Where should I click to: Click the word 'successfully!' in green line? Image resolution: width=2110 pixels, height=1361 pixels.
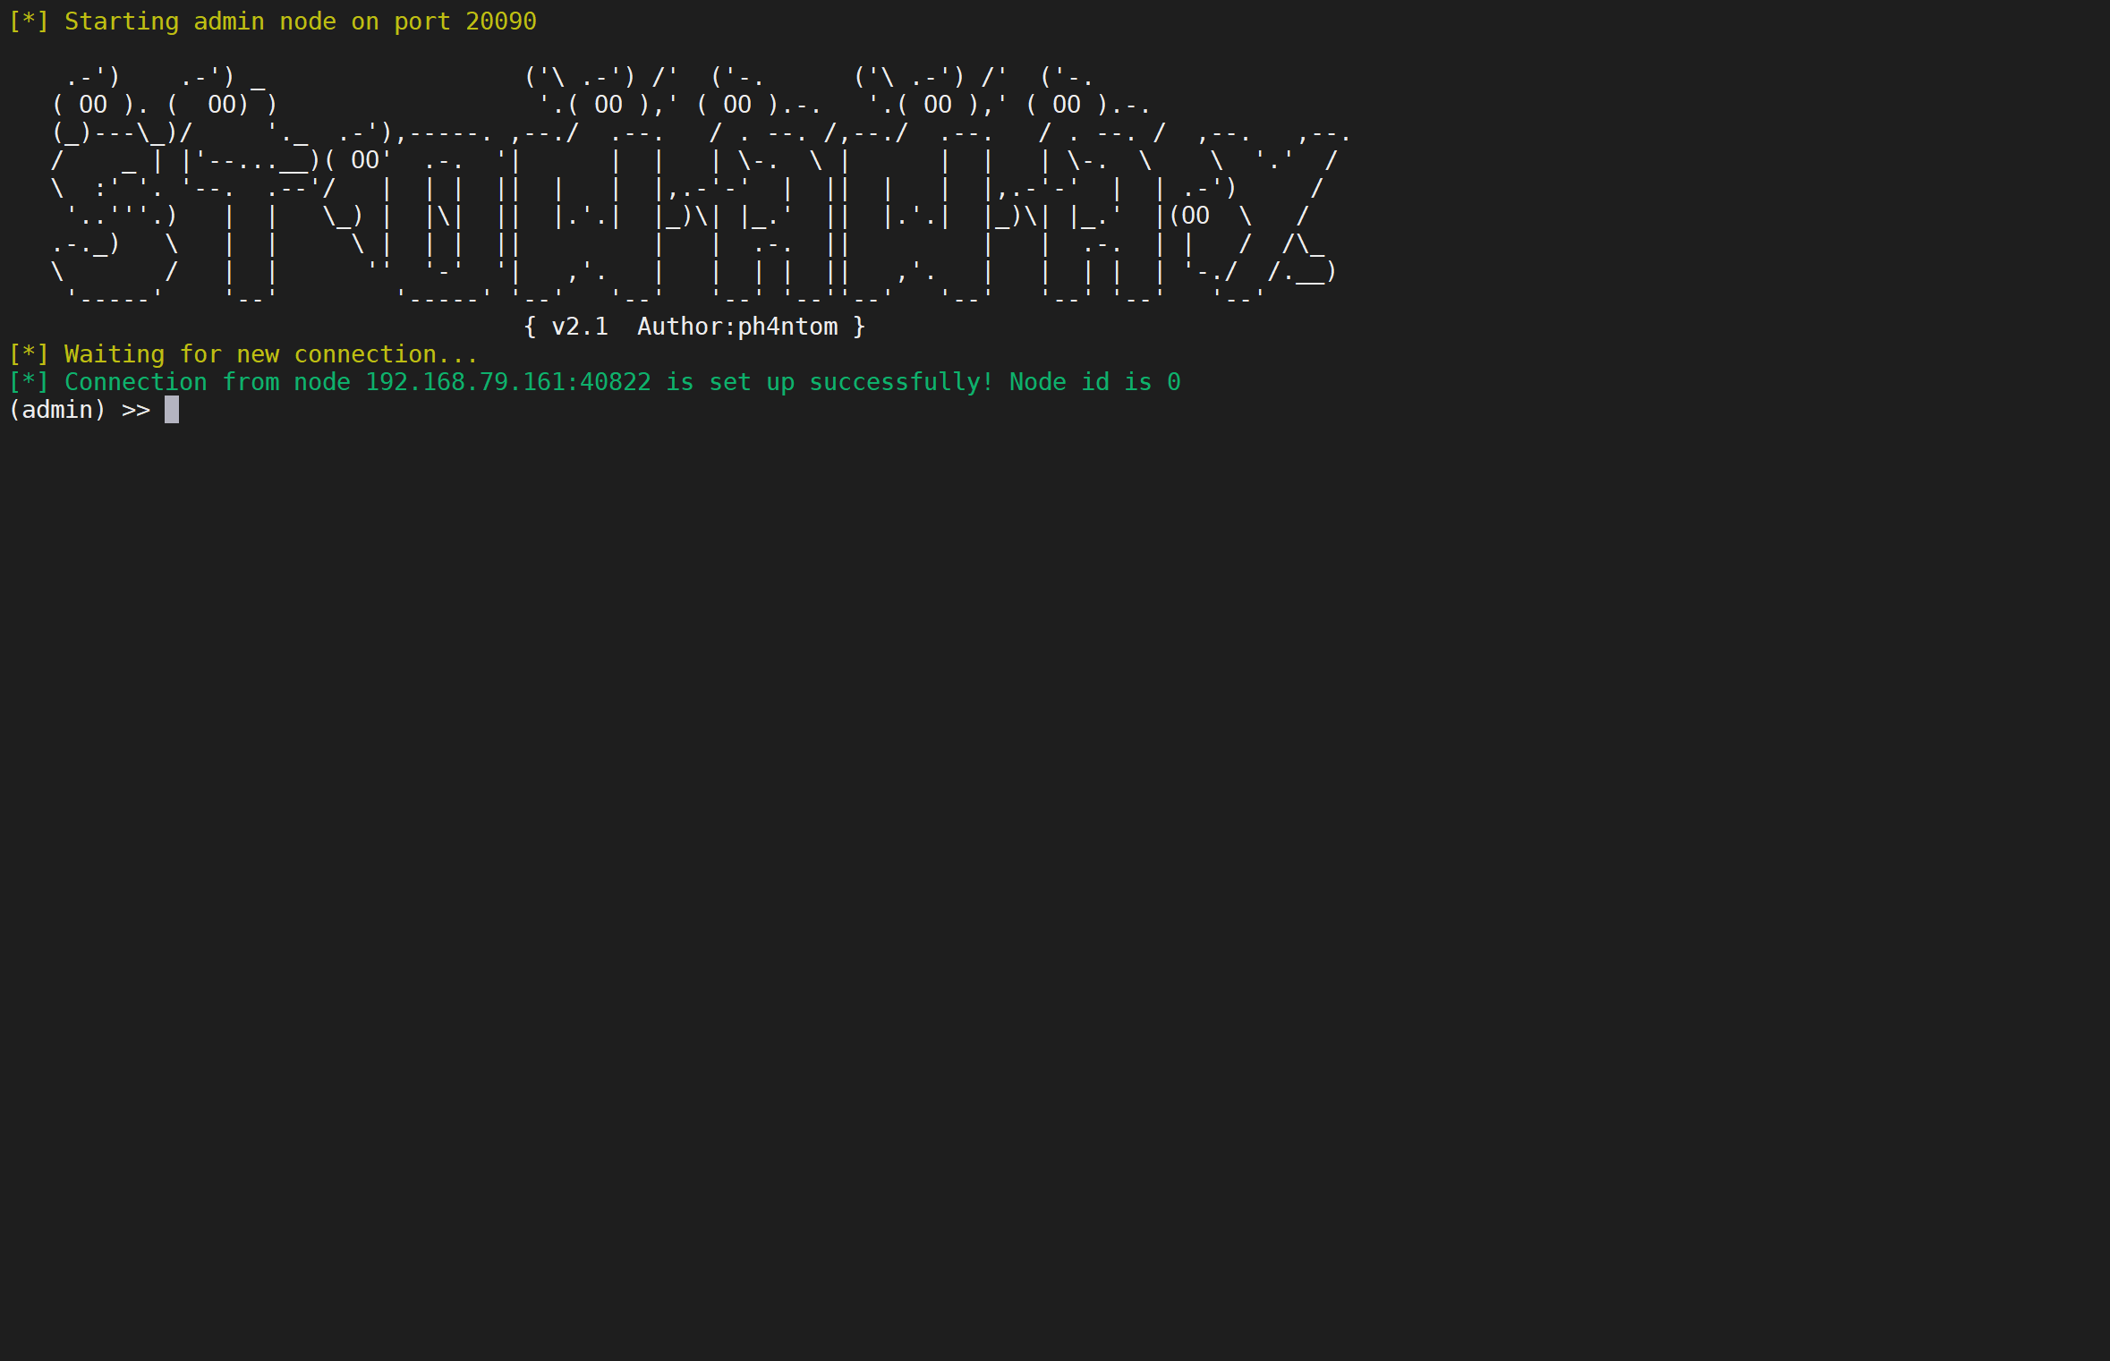901,382
